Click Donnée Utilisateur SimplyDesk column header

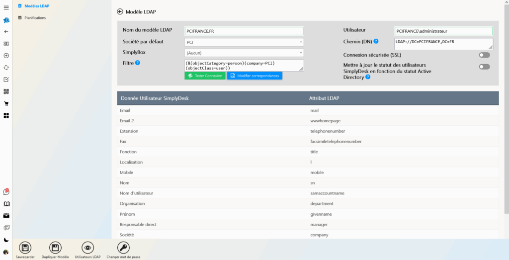[155, 98]
